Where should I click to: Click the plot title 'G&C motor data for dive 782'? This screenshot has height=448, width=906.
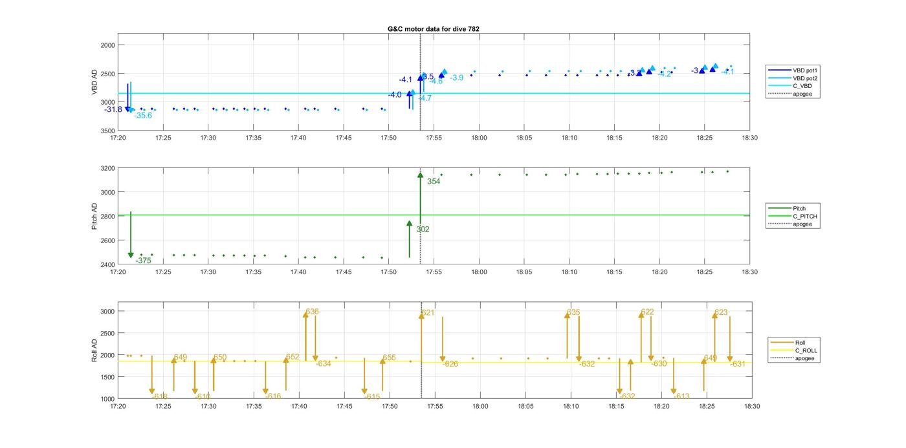[434, 29]
